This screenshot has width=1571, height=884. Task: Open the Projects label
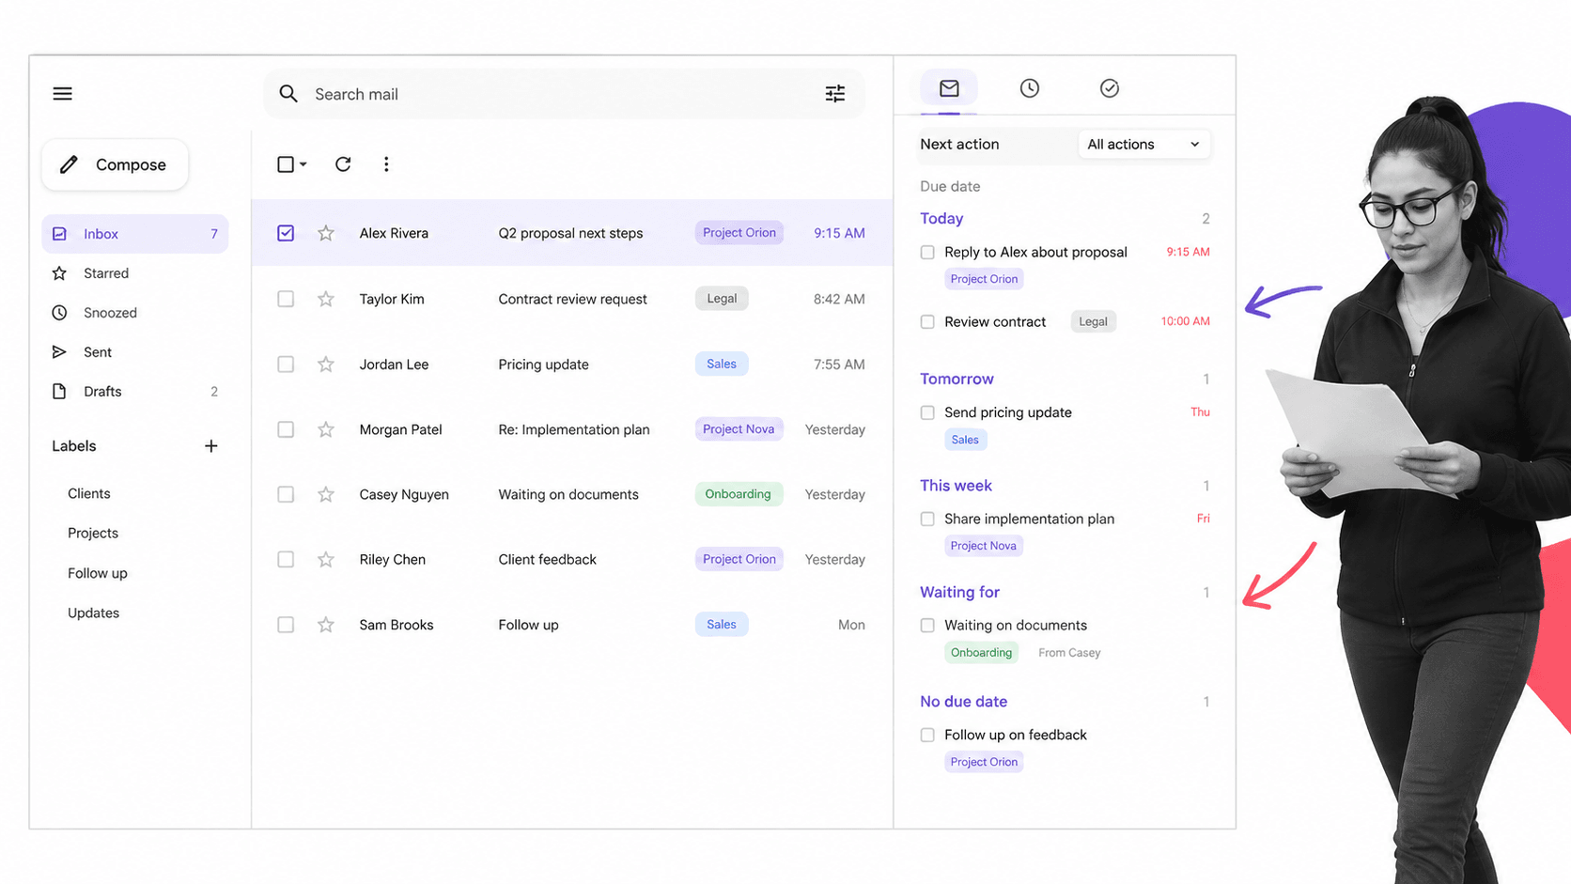(93, 533)
